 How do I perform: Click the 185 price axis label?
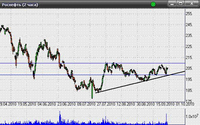(x=189, y=90)
